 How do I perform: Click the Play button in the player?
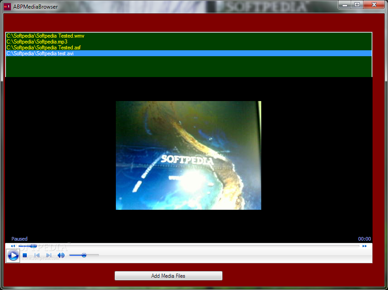coord(13,255)
